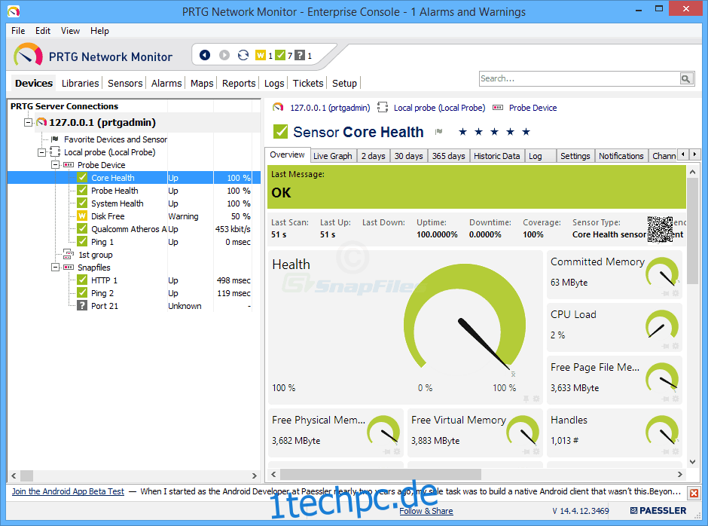Click the Disk Free warning status icon
This screenshot has height=526, width=708.
(82, 216)
